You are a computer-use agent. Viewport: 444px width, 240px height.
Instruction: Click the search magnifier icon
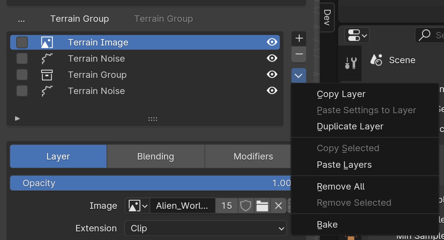pyautogui.click(x=424, y=35)
